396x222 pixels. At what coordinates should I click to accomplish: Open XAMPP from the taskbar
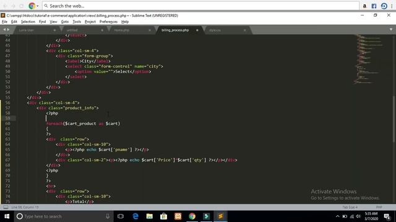click(178, 216)
